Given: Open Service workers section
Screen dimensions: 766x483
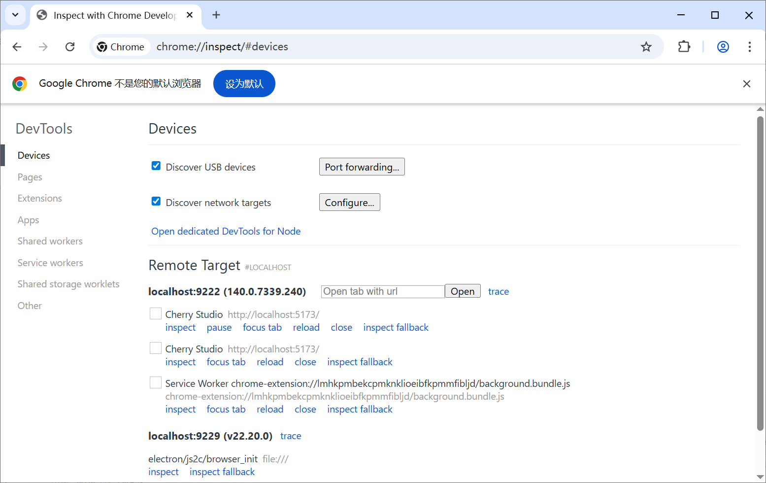Looking at the screenshot, I should point(50,263).
